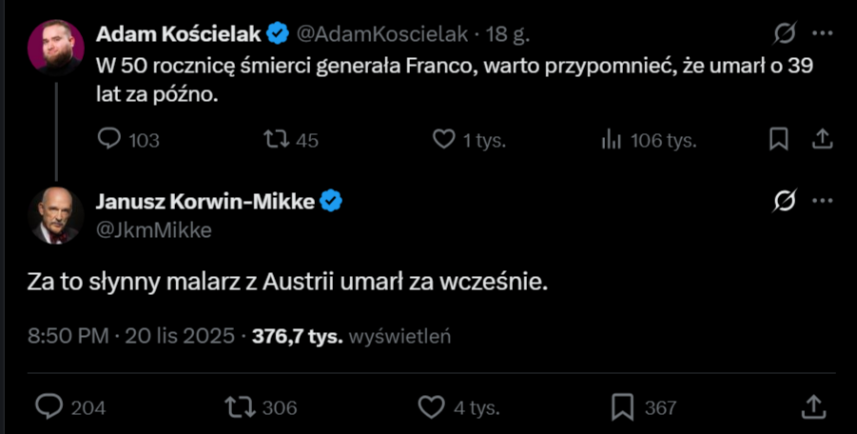This screenshot has width=857, height=434.
Task: Like Adam Kościelak's tweet
Action: click(x=443, y=140)
